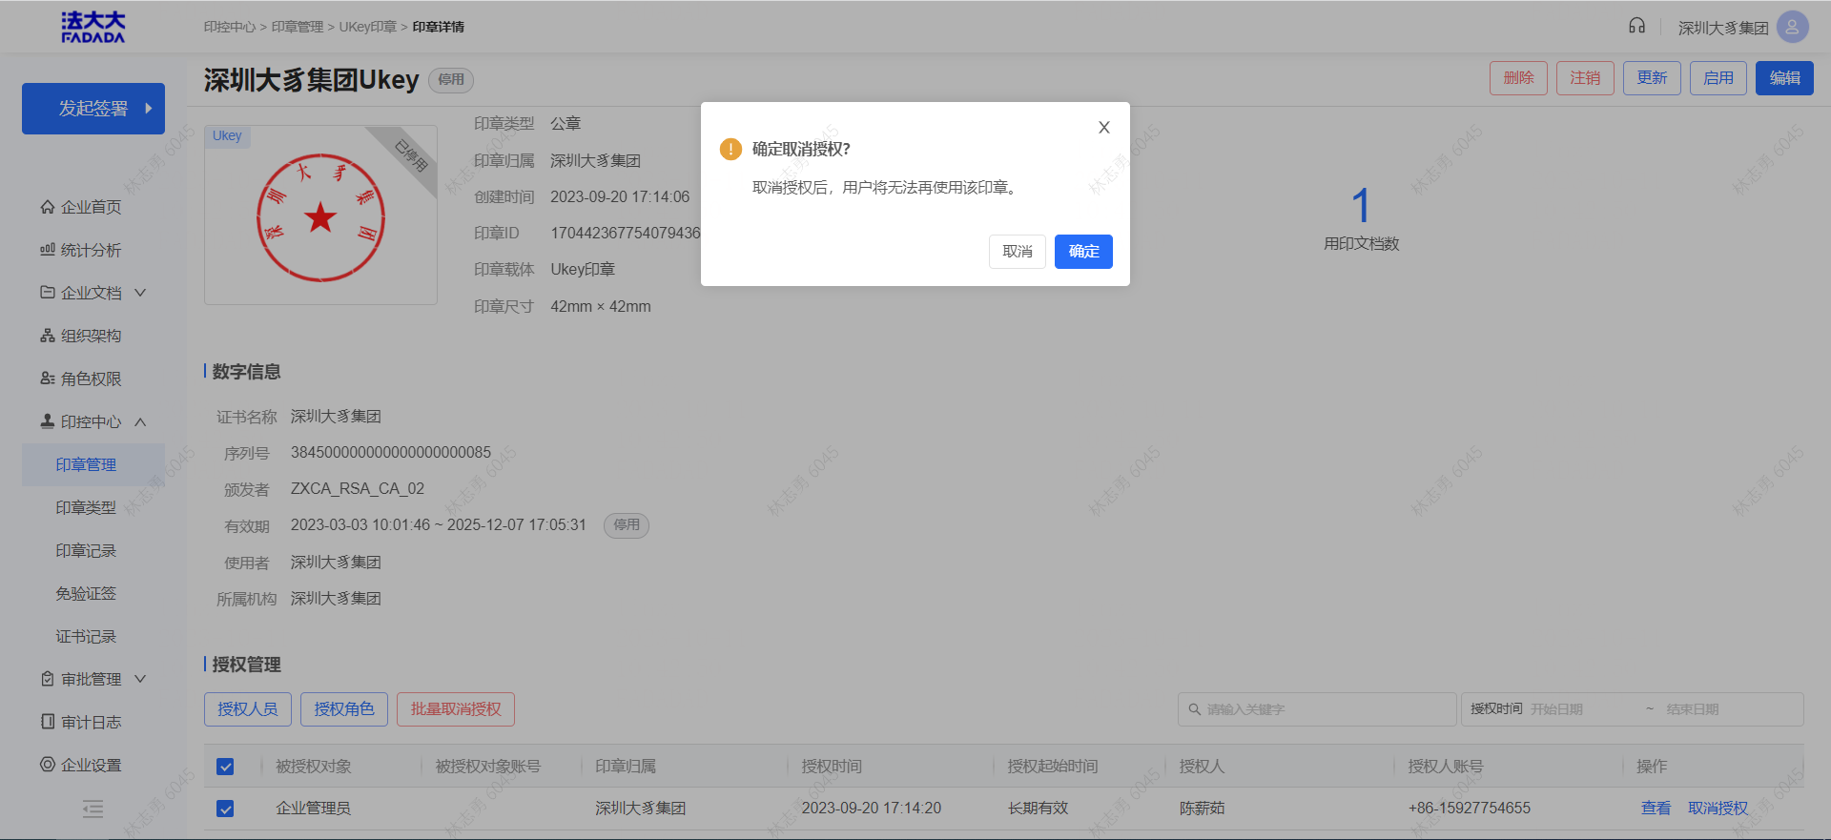
Task: Confirm cancel authorization with 确定 button
Action: pos(1083,252)
